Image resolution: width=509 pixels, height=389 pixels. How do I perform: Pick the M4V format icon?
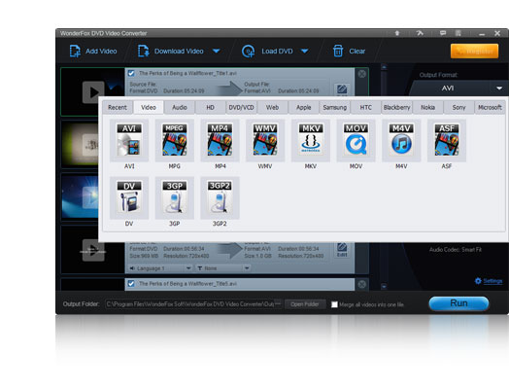pos(401,140)
